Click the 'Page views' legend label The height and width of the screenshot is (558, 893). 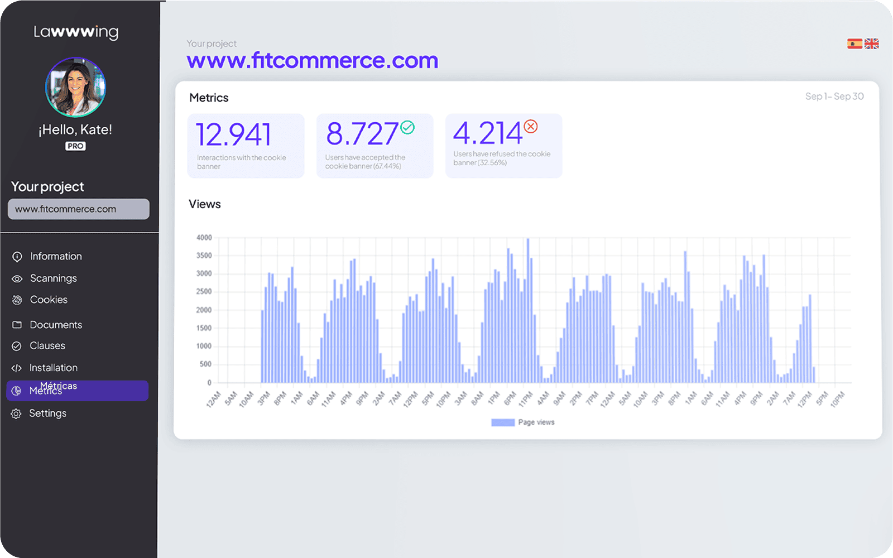pos(536,422)
